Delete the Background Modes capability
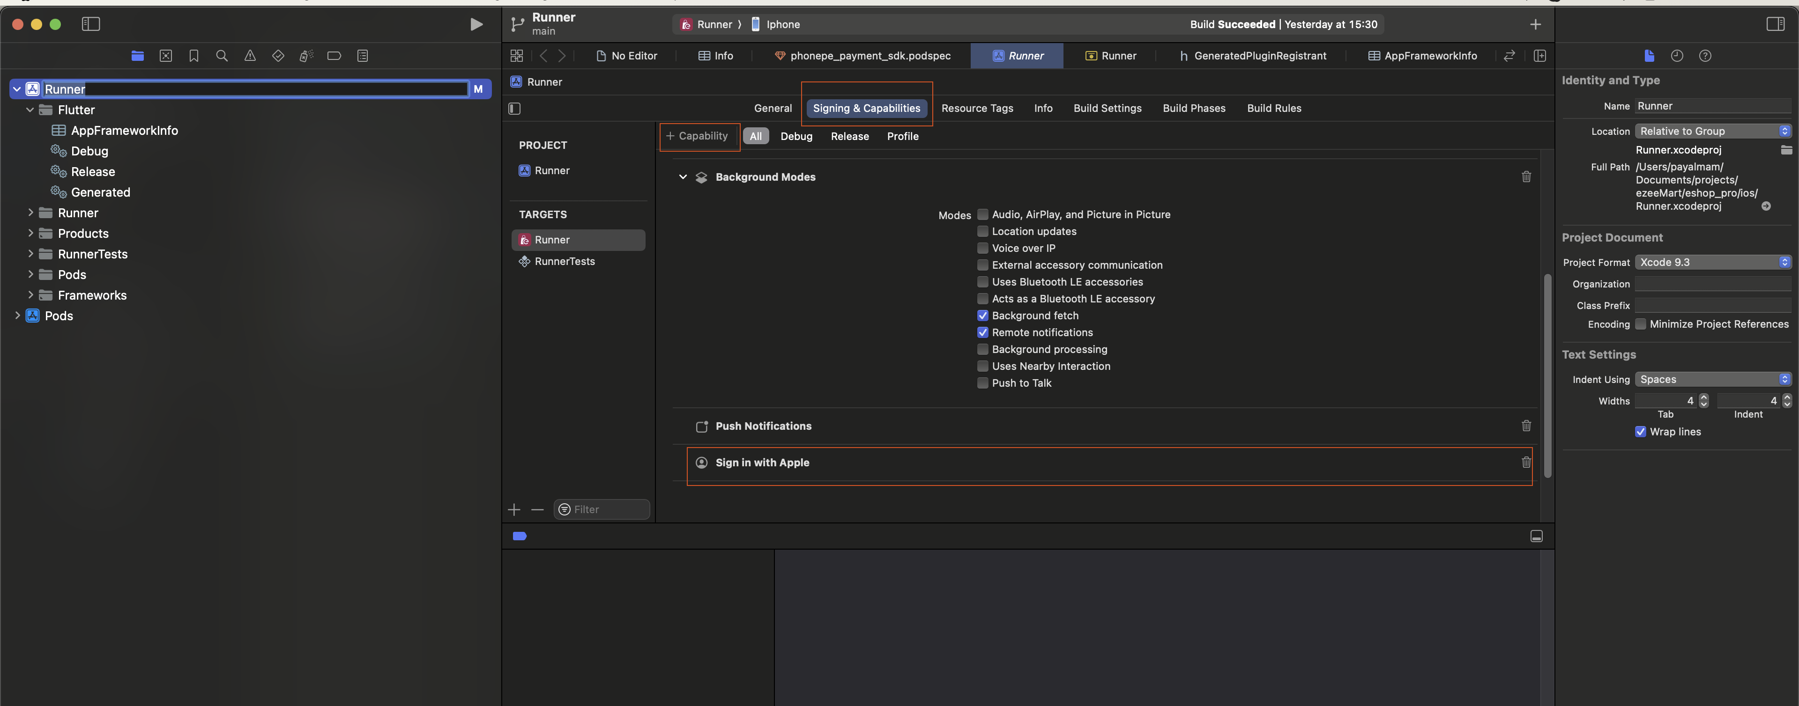 (1526, 176)
